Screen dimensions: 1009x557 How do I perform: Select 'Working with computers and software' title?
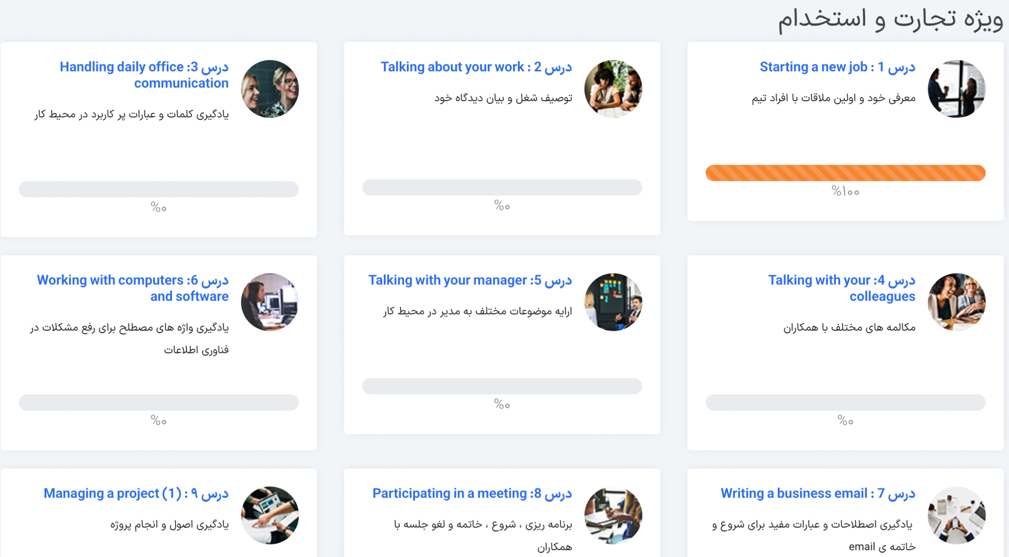(x=133, y=288)
